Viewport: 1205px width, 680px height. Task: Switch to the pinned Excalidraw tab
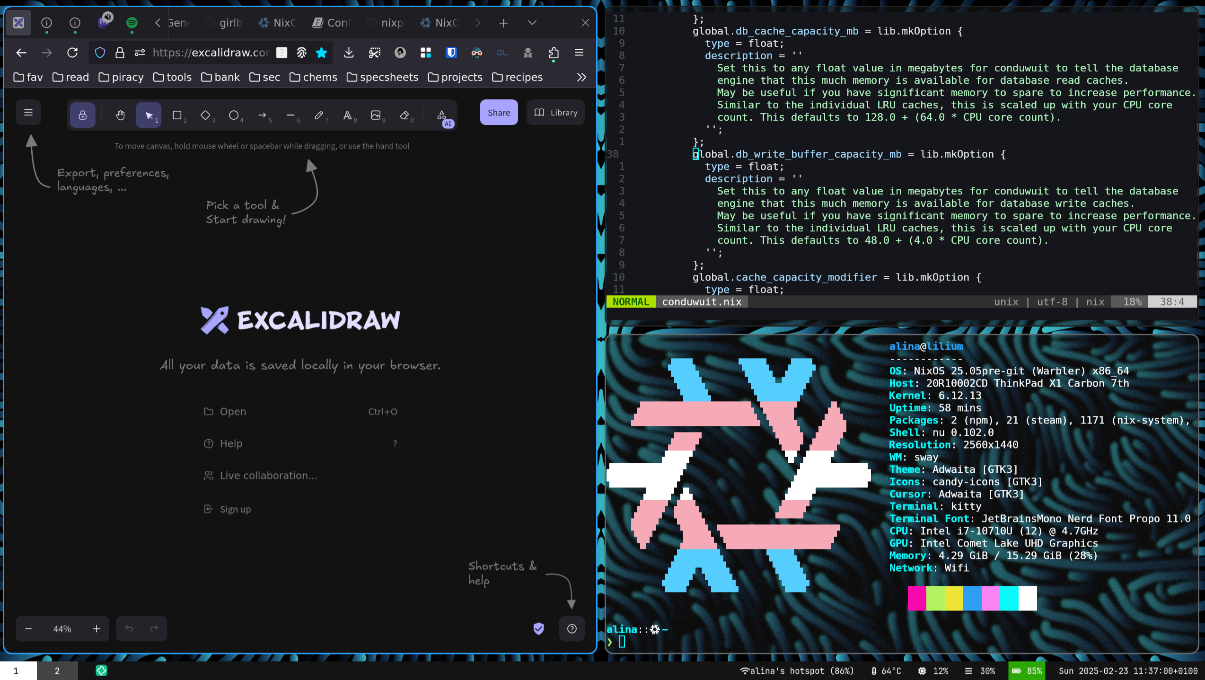[18, 23]
